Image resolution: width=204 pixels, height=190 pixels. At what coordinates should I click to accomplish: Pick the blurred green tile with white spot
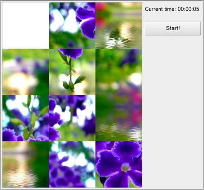pyautogui.click(x=119, y=72)
